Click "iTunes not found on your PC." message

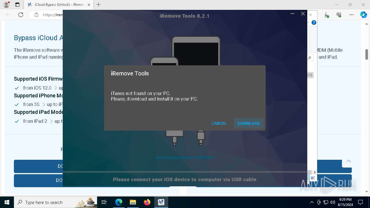point(140,94)
